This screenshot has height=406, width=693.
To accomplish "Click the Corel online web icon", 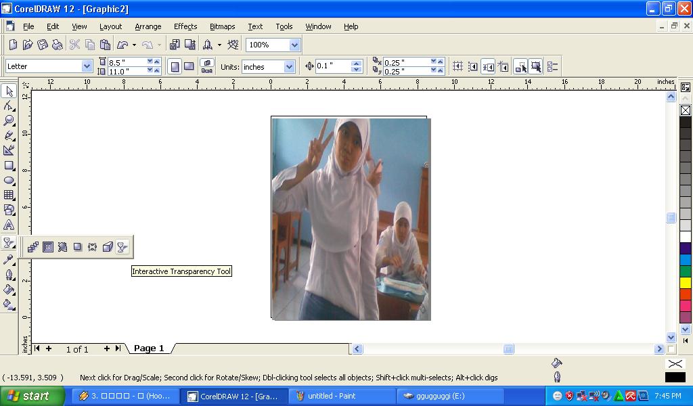I will click(x=233, y=45).
